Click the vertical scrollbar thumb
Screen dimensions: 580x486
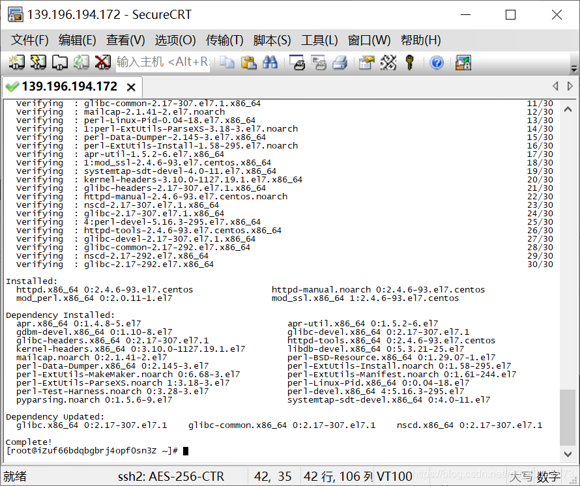pyautogui.click(x=568, y=418)
